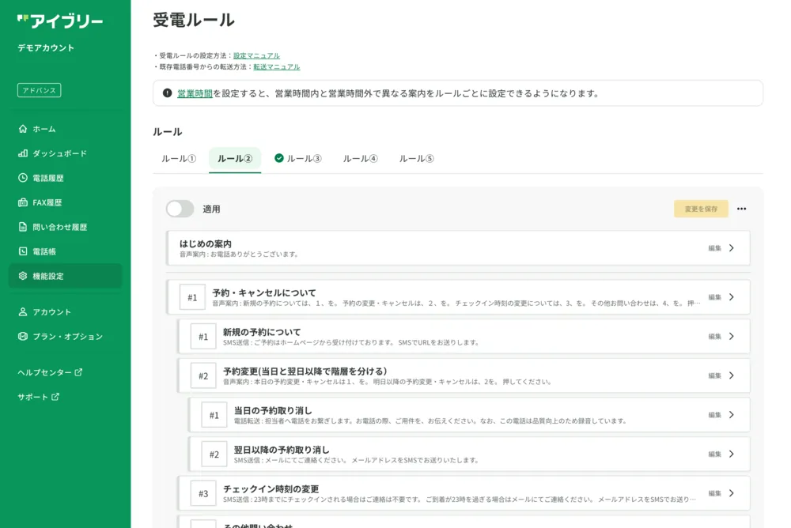Click the アイブリー logo
Image resolution: width=791 pixels, height=528 pixels.
(x=60, y=21)
